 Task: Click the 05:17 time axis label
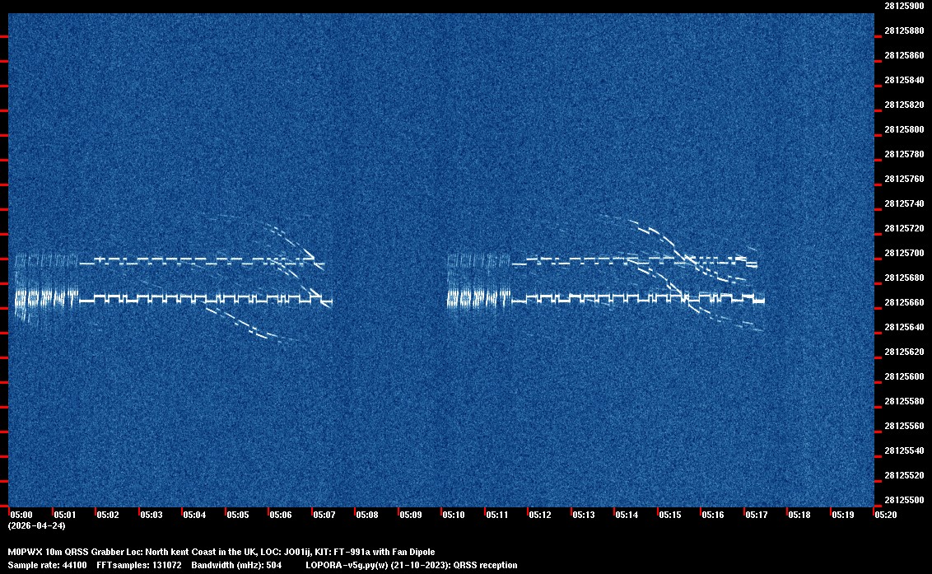tap(756, 515)
